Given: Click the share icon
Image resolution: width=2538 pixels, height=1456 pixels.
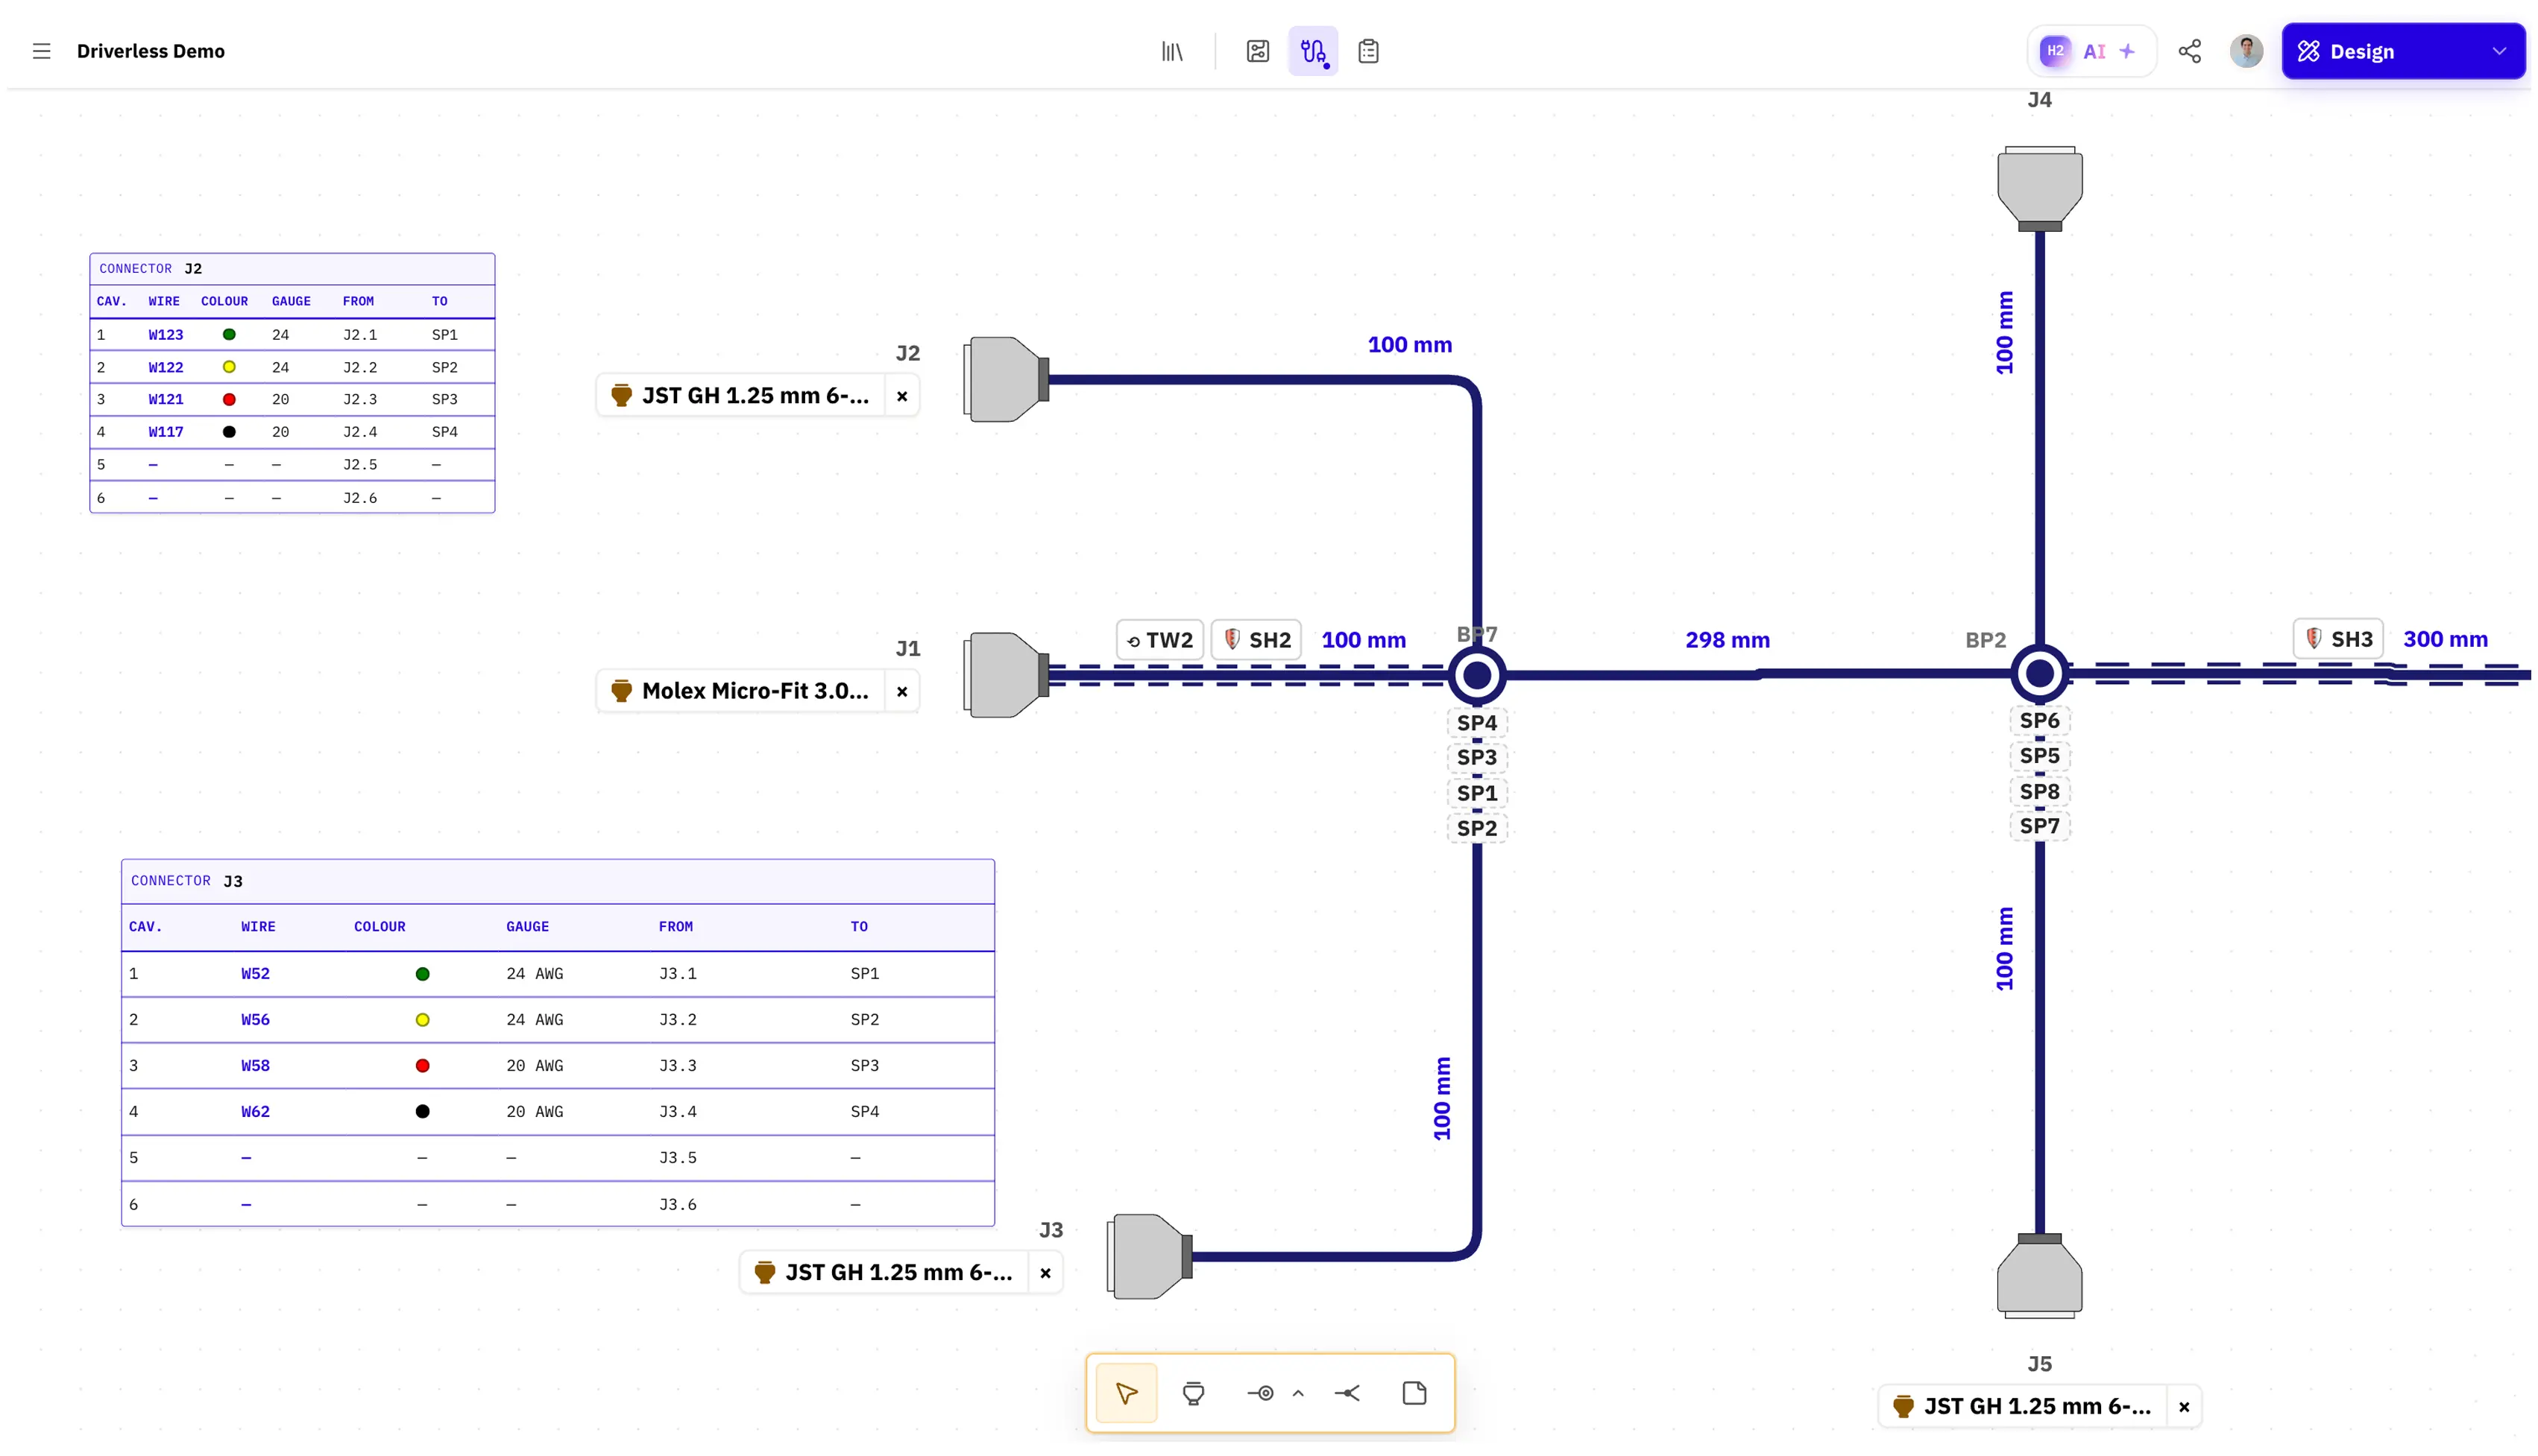Looking at the screenshot, I should (2190, 51).
